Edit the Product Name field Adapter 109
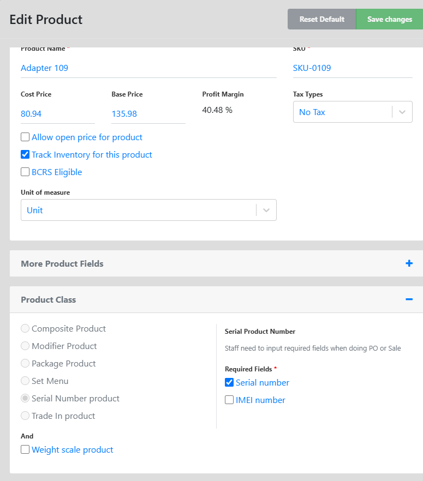Image resolution: width=423 pixels, height=481 pixels. coord(148,68)
